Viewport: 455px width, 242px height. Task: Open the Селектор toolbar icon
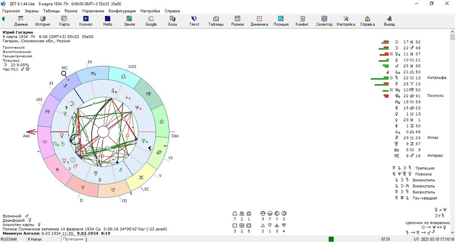point(324,21)
